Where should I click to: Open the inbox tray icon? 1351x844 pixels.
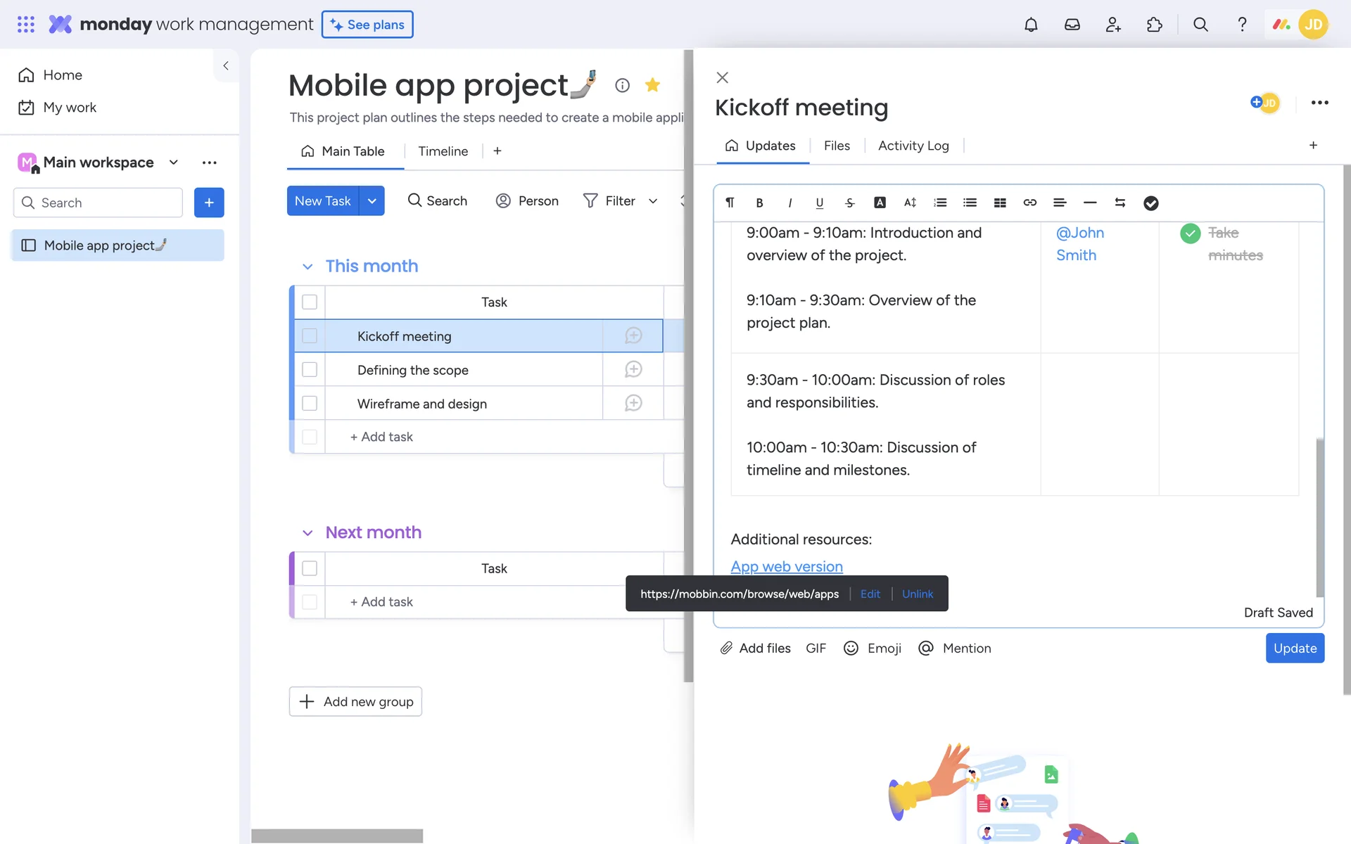coord(1072,25)
